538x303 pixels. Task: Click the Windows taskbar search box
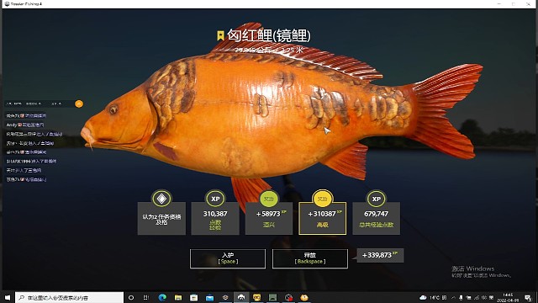point(69,297)
